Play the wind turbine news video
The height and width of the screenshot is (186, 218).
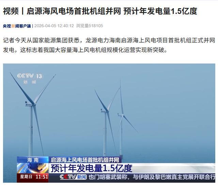coord(109,123)
